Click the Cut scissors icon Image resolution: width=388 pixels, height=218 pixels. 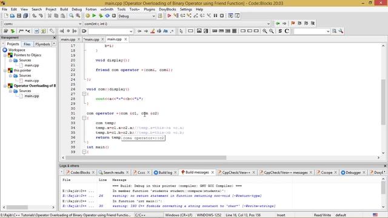[50, 16]
